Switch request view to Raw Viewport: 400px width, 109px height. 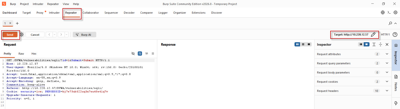[x=21, y=54]
